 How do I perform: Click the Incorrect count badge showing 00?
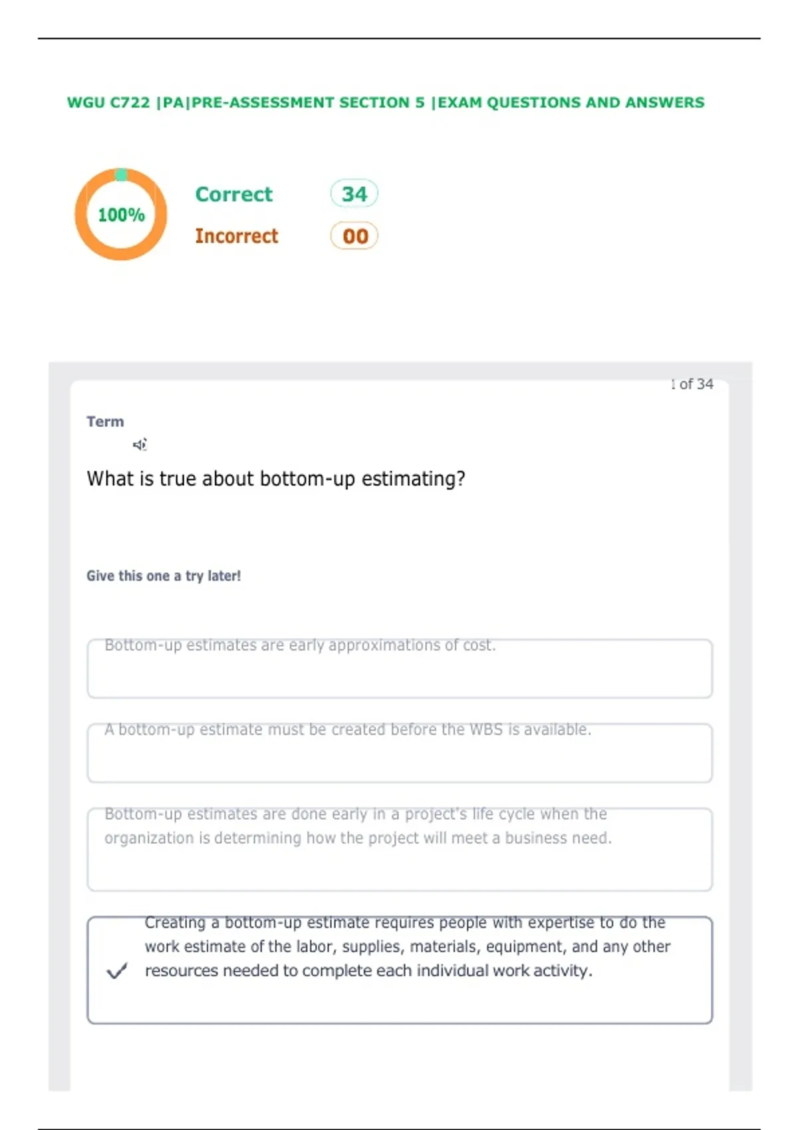point(354,236)
